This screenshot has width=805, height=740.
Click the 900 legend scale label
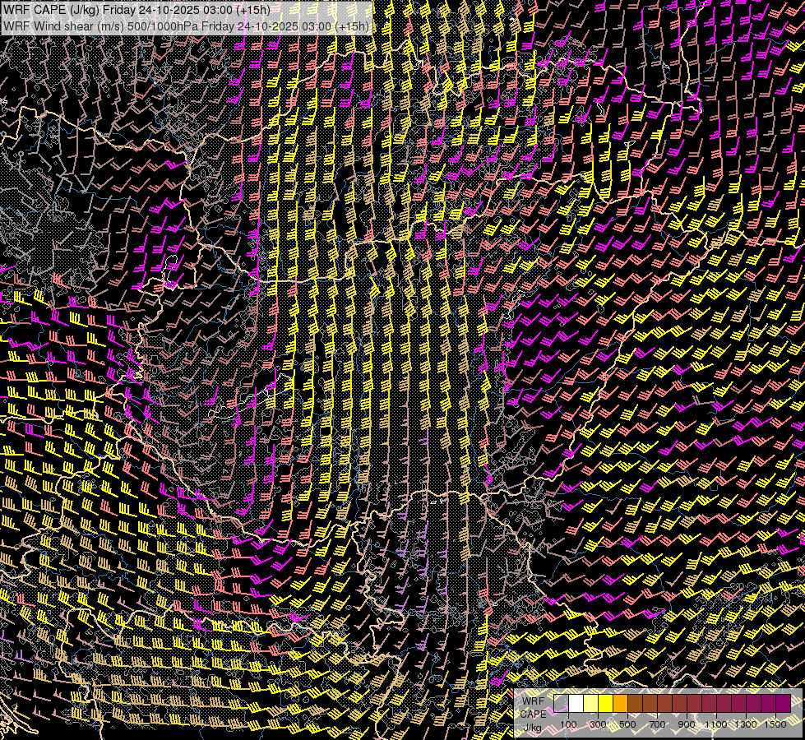(687, 724)
